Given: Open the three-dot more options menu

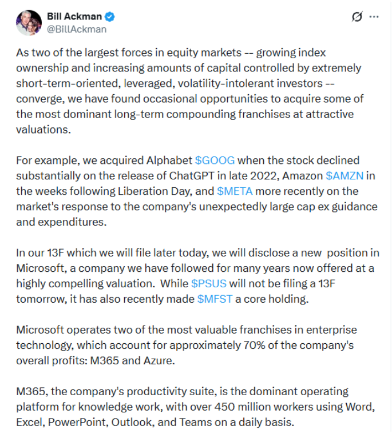Looking at the screenshot, I should pyautogui.click(x=374, y=17).
